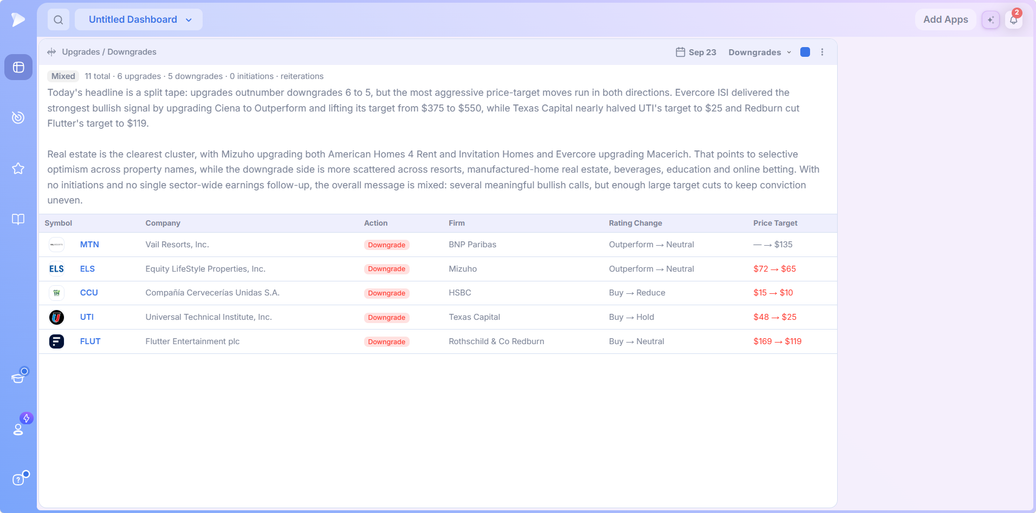This screenshot has height=513, width=1036.
Task: Click the Downgrade badge in CCU row
Action: (x=386, y=293)
